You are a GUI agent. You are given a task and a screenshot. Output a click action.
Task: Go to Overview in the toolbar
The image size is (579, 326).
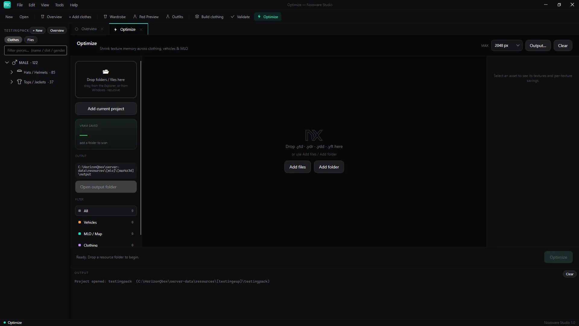(x=51, y=17)
